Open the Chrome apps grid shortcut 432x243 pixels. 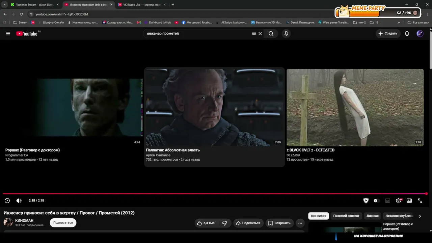pyautogui.click(x=4, y=23)
